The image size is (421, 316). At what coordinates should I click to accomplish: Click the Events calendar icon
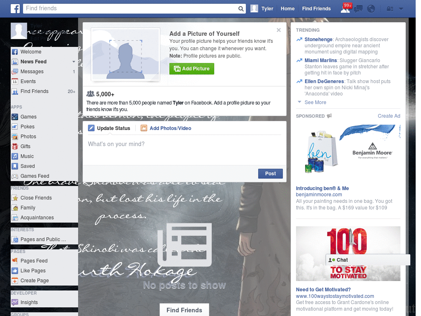tap(15, 81)
